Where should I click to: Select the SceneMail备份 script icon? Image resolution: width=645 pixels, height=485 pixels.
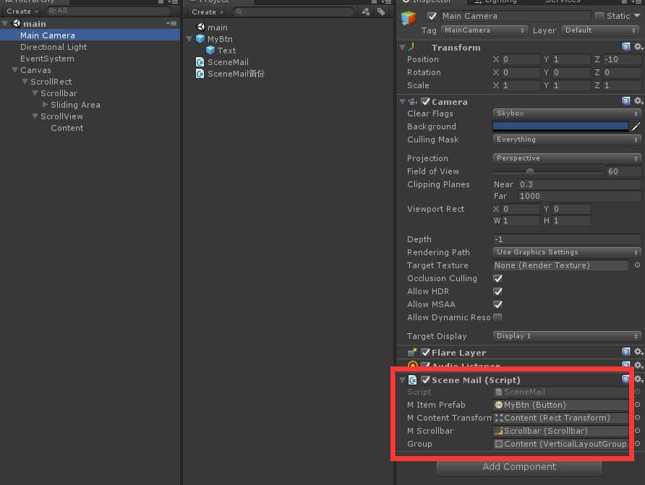[x=200, y=74]
